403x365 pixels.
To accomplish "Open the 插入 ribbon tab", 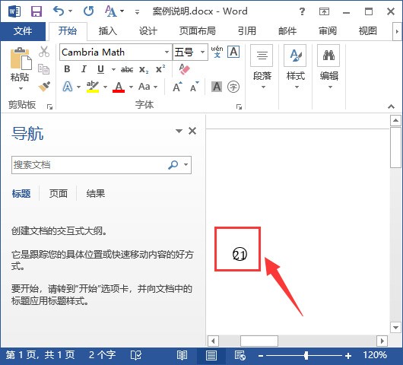I will [x=108, y=31].
